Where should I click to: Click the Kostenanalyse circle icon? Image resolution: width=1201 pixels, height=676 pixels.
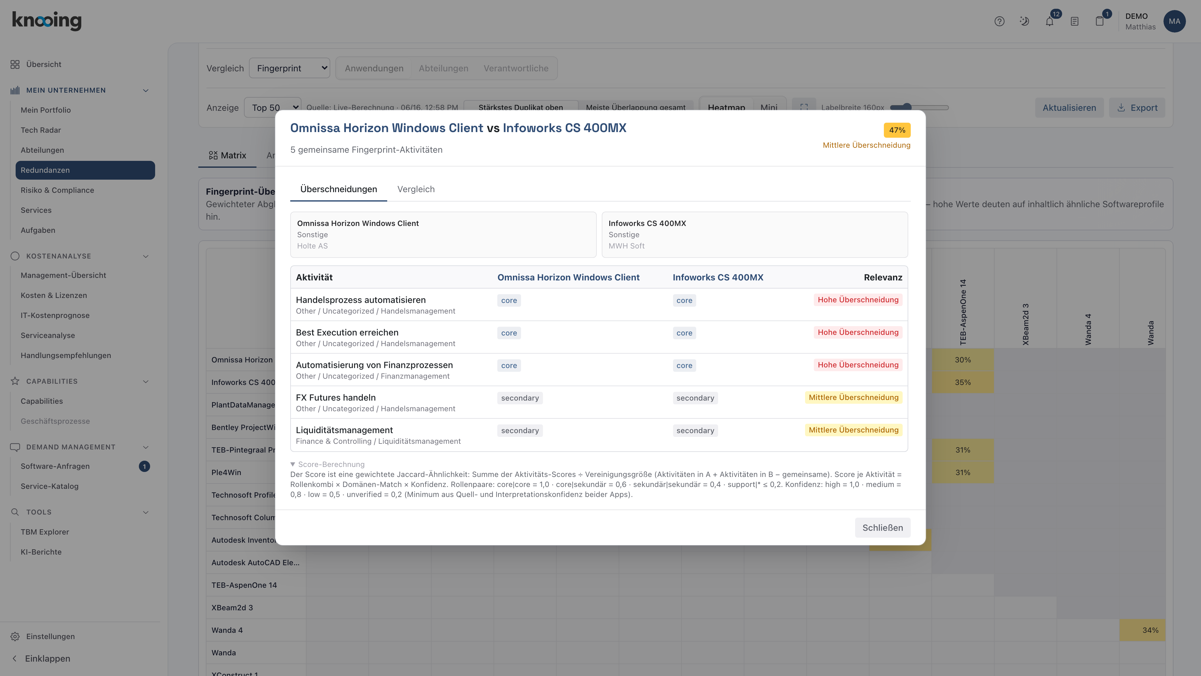click(15, 256)
